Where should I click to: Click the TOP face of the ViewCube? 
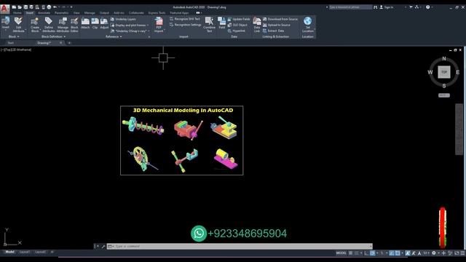[x=444, y=72]
